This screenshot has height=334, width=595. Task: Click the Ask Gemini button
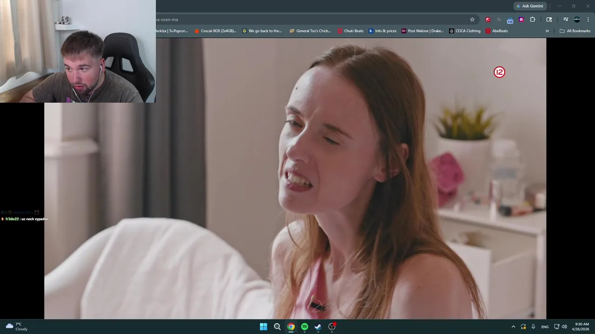pyautogui.click(x=529, y=6)
